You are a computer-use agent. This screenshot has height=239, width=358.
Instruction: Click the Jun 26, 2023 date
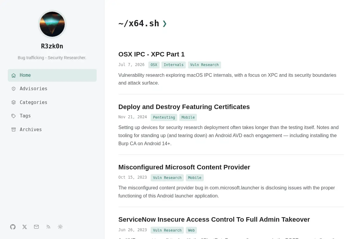click(x=132, y=230)
